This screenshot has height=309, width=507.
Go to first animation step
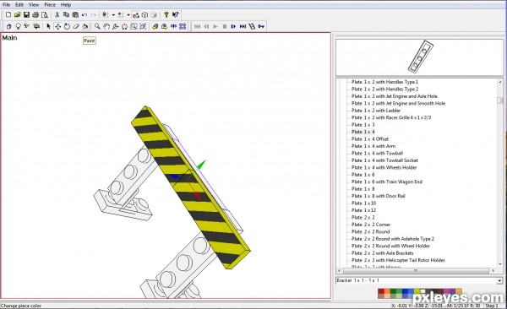[197, 26]
